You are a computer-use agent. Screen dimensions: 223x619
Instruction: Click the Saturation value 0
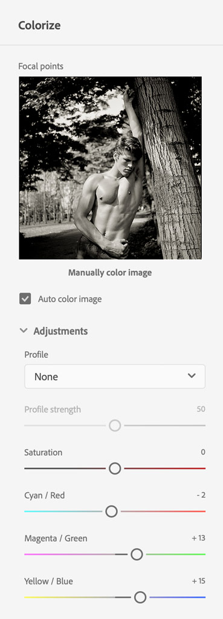tap(203, 452)
